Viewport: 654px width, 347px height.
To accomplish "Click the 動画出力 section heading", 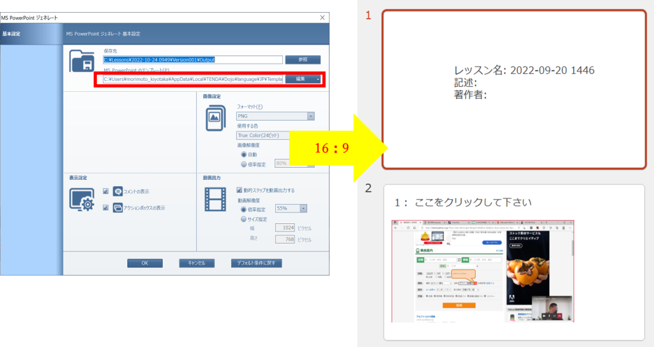I will (x=212, y=177).
